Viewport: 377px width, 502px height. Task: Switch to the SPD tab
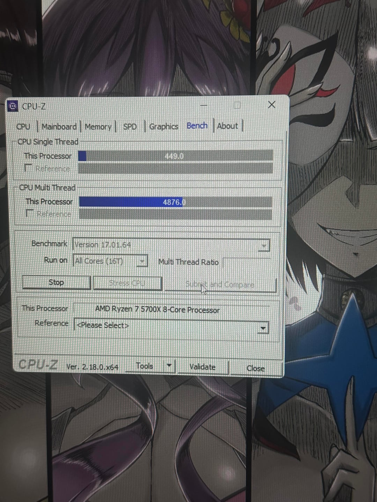[x=130, y=127]
